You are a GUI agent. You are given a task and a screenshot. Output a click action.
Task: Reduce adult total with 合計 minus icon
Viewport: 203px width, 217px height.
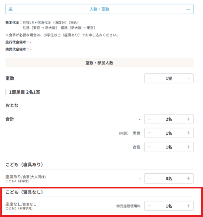[x=149, y=119]
